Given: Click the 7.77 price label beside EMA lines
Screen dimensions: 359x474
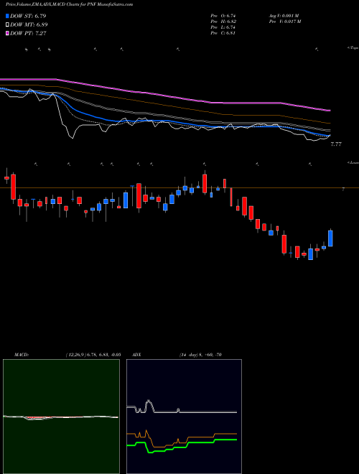Looking at the screenshot, I should pos(336,144).
